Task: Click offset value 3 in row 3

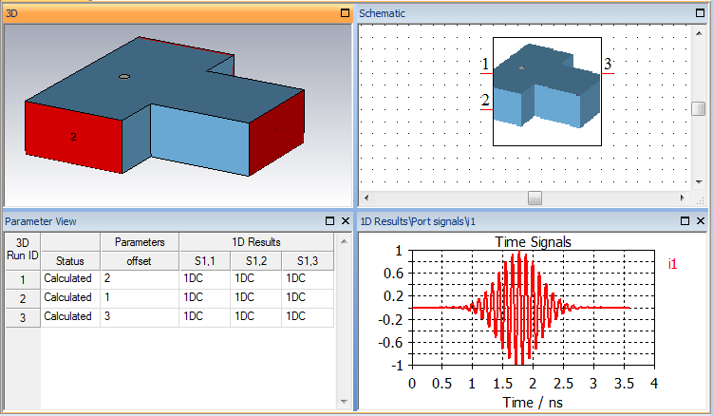Action: pos(140,317)
